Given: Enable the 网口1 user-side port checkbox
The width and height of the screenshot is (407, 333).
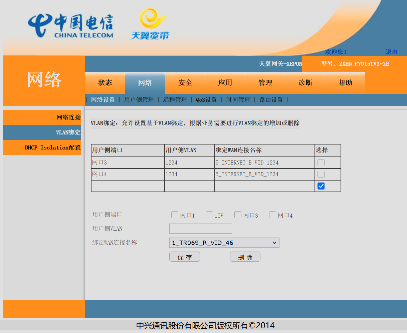Looking at the screenshot, I should point(175,215).
